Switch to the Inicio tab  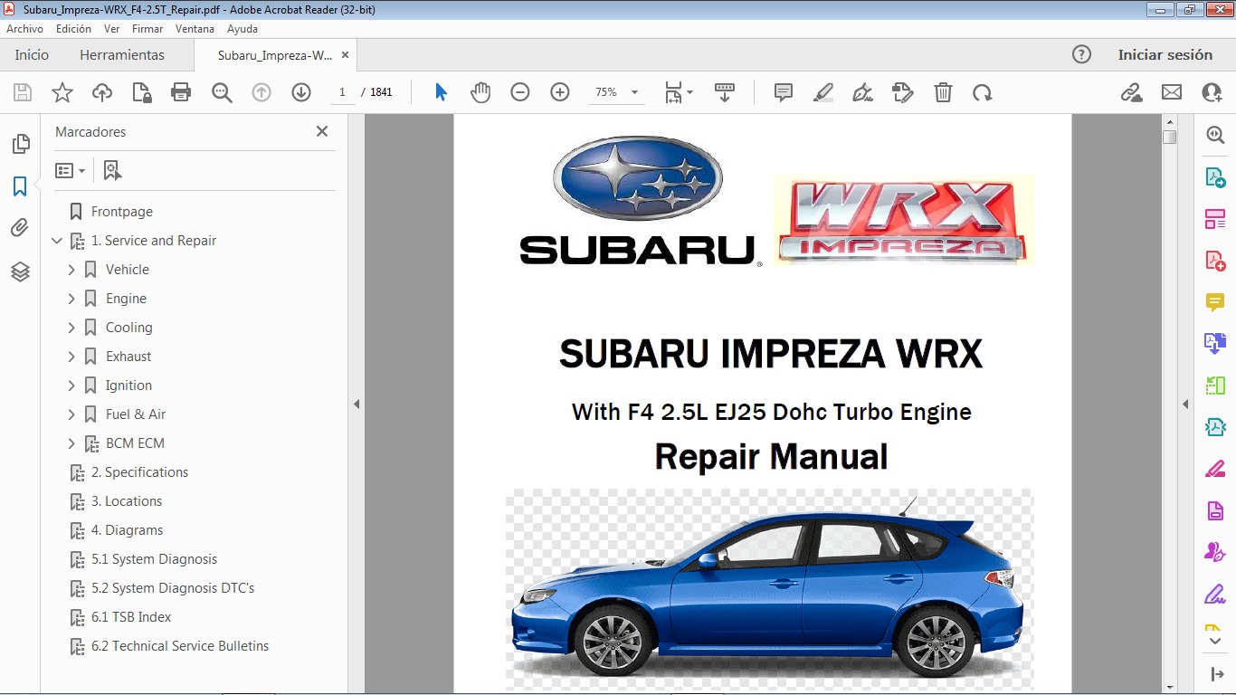pos(32,55)
